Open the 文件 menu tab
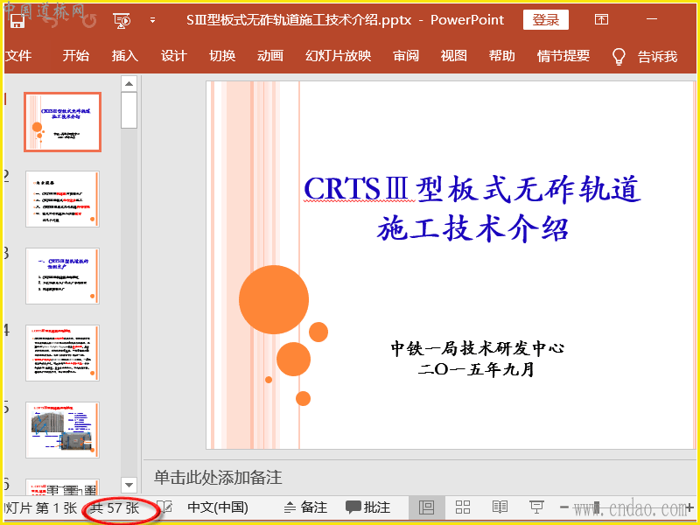Image resolution: width=700 pixels, height=525 pixels. point(18,56)
